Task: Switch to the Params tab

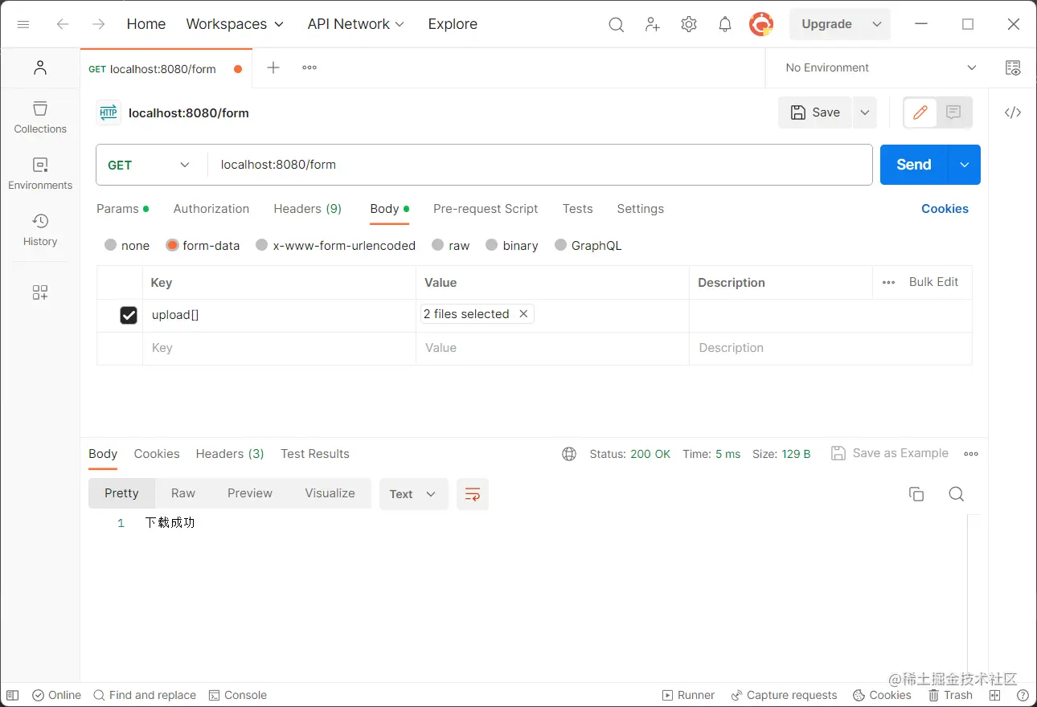Action: click(122, 209)
